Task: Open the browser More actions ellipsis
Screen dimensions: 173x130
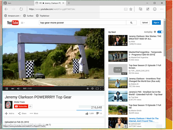Action: click(x=162, y=9)
